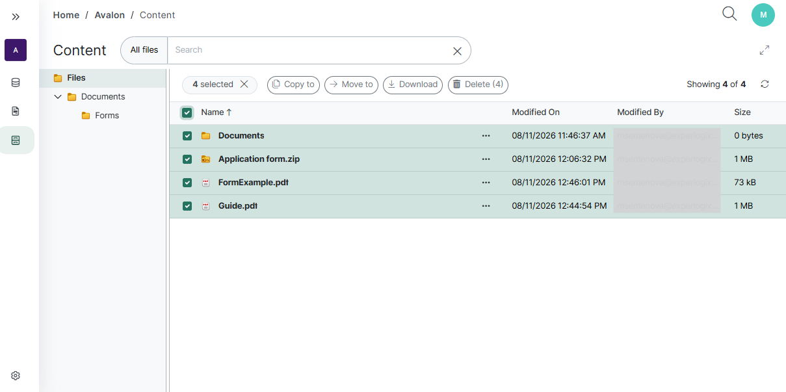Viewport: 786px width, 392px height.
Task: Open the global search magnifier
Action: pos(729,14)
